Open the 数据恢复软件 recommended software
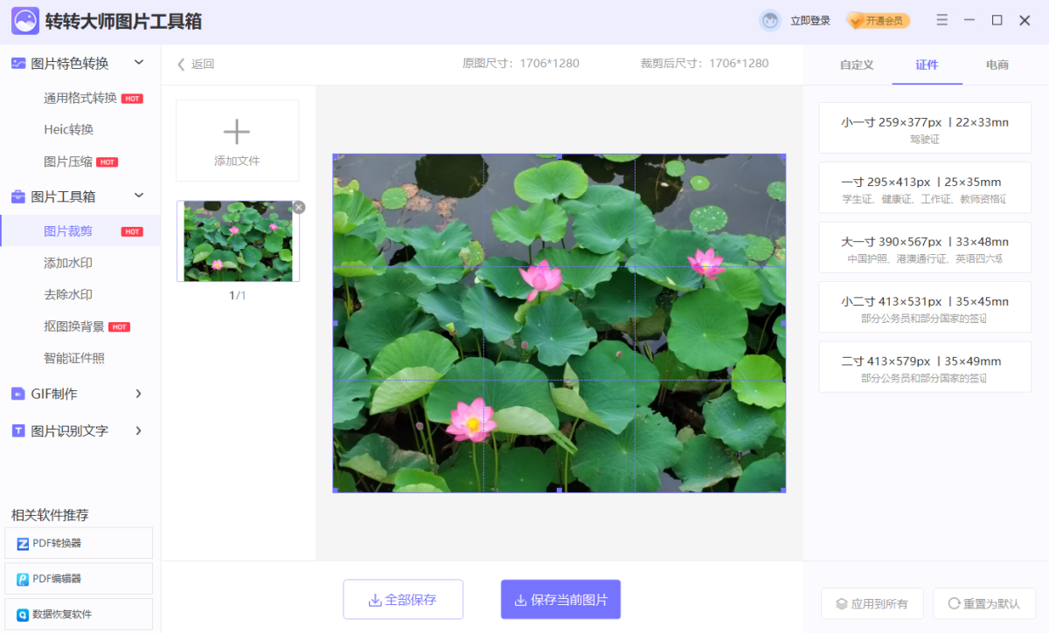This screenshot has width=1049, height=633. pos(79,614)
